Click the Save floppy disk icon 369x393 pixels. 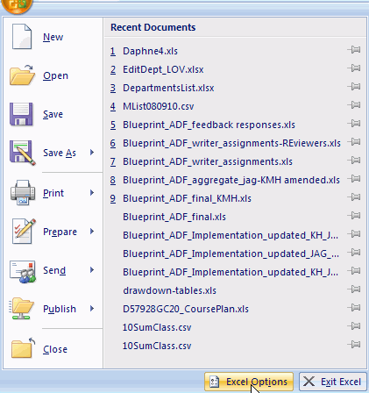[x=21, y=114]
